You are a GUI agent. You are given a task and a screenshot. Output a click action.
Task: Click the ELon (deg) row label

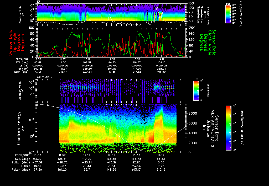coord(22,72)
